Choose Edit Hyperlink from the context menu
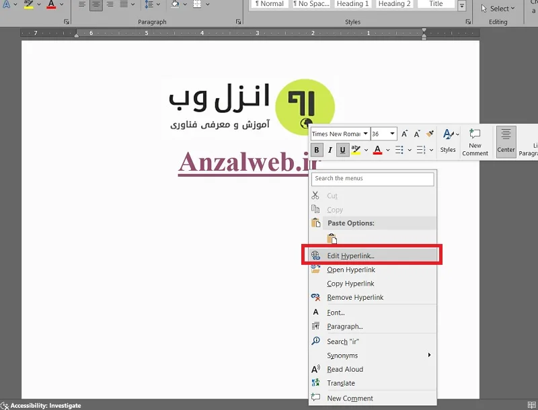The image size is (538, 410). coord(372,255)
